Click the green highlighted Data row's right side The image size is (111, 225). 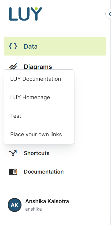point(86,46)
